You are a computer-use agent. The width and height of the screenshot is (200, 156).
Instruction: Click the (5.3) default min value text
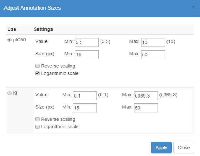tap(105, 41)
